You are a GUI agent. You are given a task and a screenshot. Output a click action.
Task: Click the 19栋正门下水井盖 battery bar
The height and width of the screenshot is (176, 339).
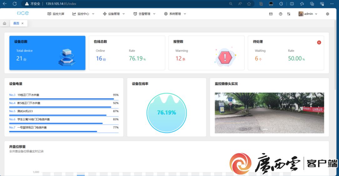(x=62, y=99)
